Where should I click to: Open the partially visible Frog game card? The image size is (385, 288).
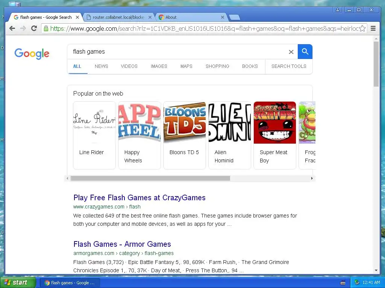[x=307, y=135]
